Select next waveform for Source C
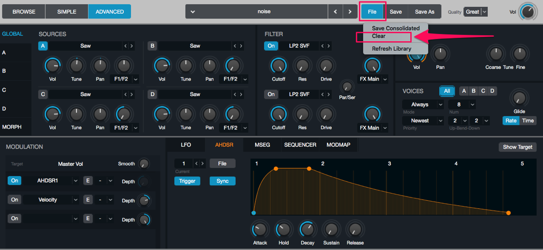Viewport: 543px width, 250px height. pos(131,94)
